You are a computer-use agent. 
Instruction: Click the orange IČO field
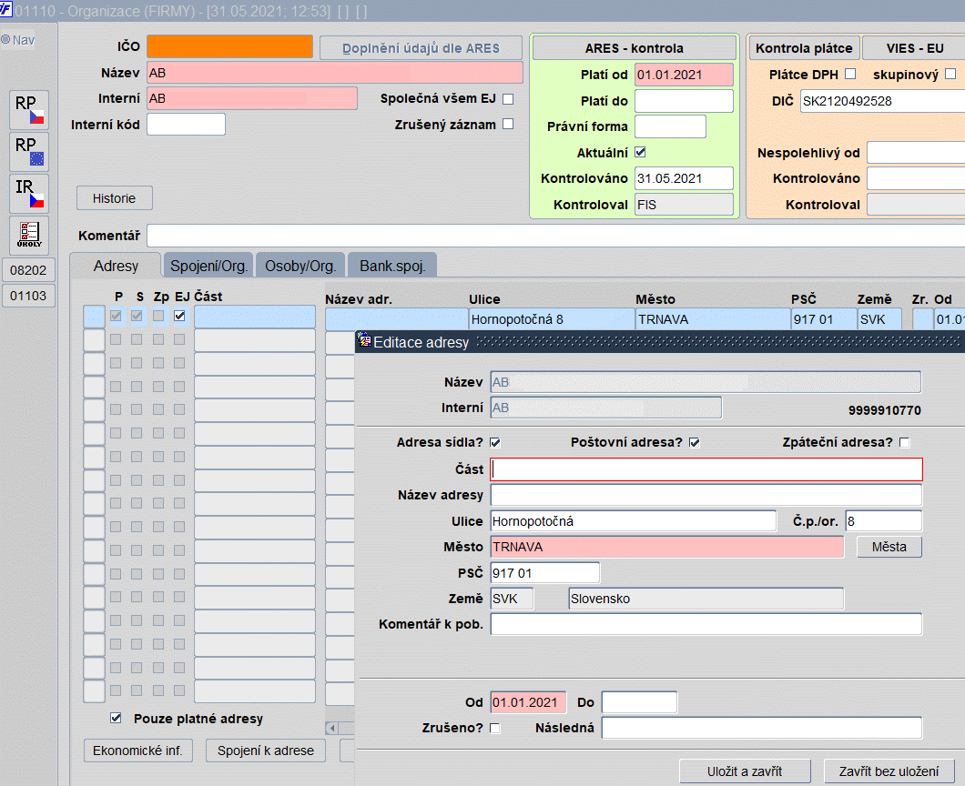pyautogui.click(x=230, y=46)
